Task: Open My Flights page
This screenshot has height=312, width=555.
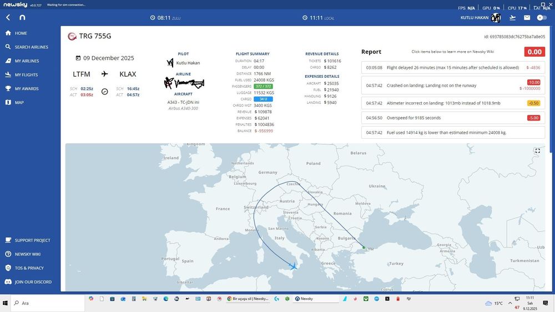Action: (26, 75)
